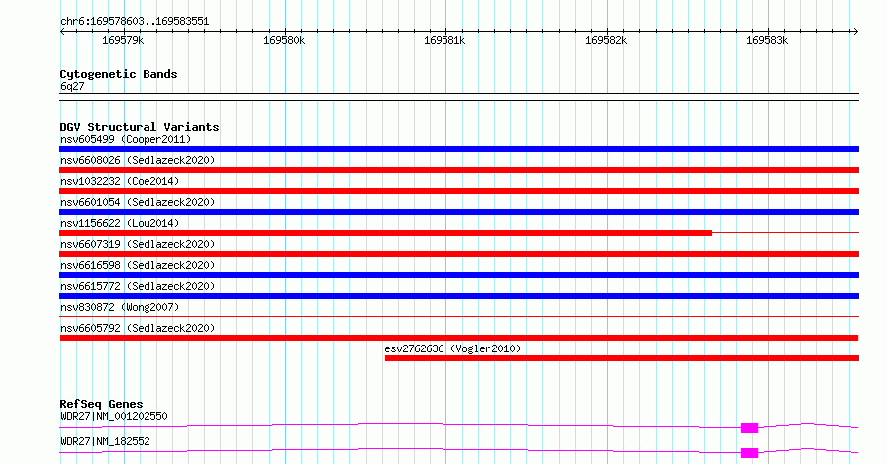
Task: Open variant label esv2762636 (Vogler2010)
Action: pos(452,348)
